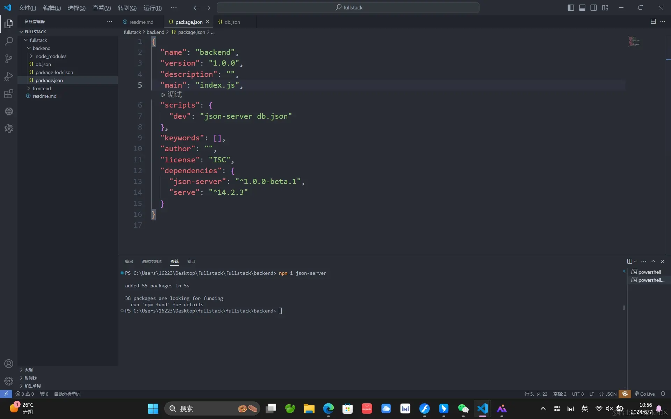Change LF end of line sequence
The image size is (671, 419).
(591, 394)
